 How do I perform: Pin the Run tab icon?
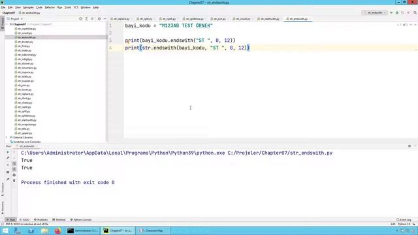(8, 180)
